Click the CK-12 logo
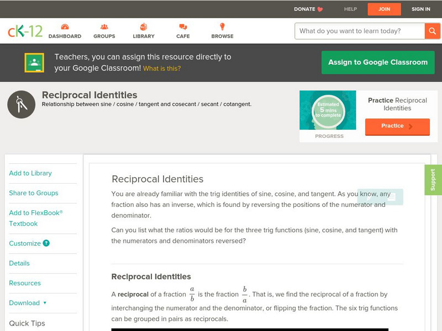This screenshot has height=331, width=442. pyautogui.click(x=25, y=31)
